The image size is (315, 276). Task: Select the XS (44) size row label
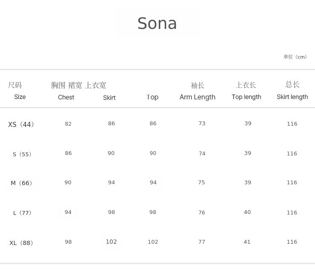click(x=21, y=124)
